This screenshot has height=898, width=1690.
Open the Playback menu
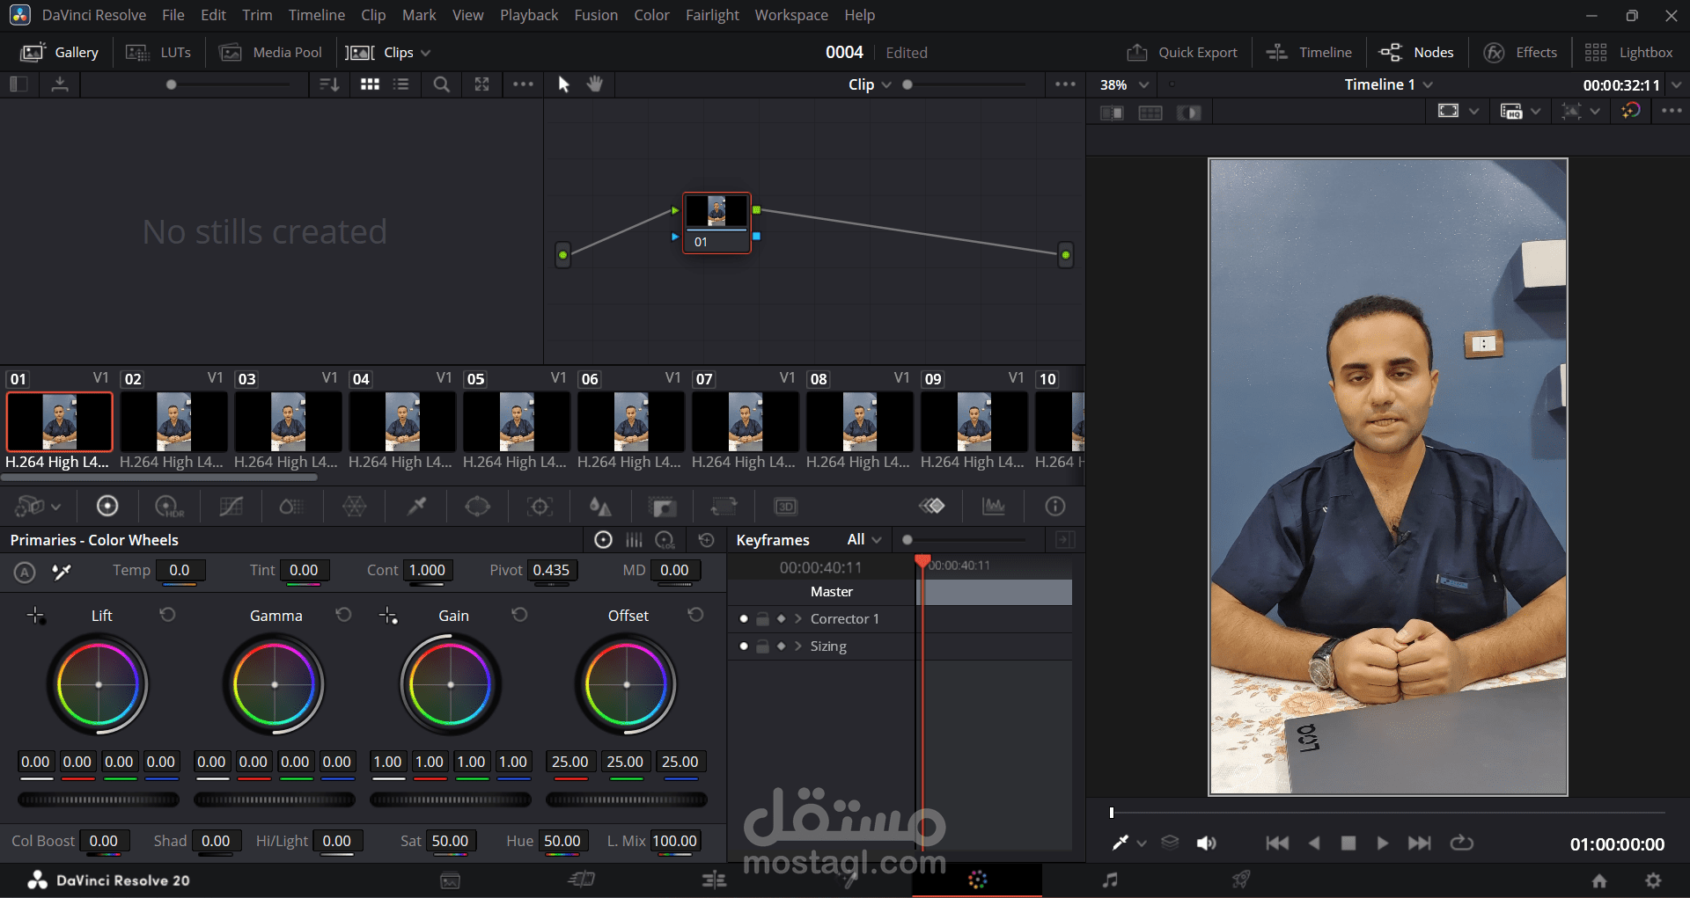[x=529, y=15]
